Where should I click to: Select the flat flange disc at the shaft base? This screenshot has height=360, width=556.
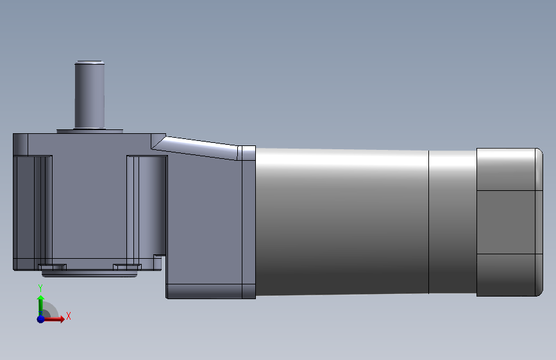(90, 131)
